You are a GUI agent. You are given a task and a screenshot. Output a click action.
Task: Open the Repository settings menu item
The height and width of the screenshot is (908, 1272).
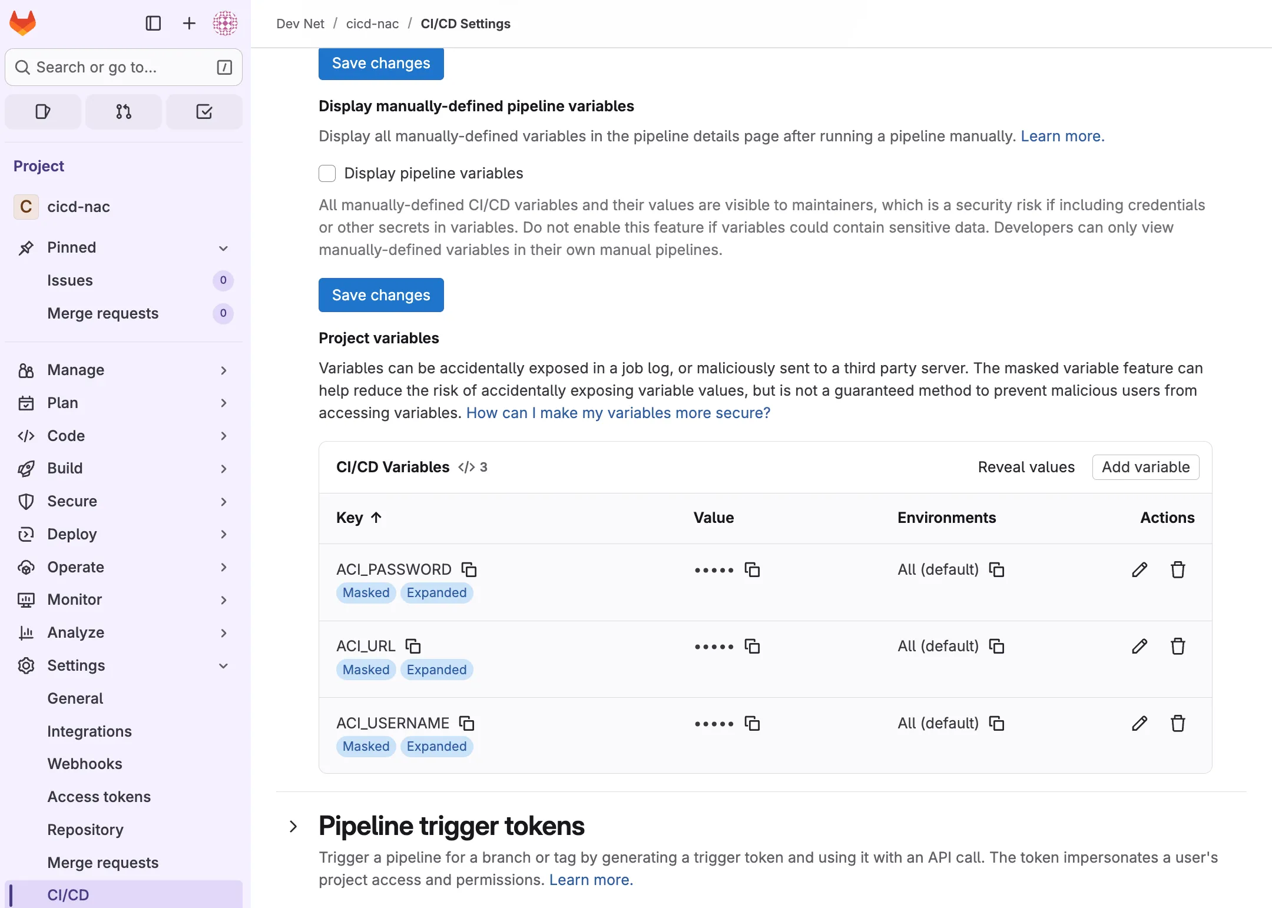click(85, 830)
